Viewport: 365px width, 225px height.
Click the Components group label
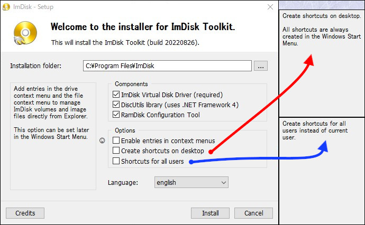click(x=131, y=84)
